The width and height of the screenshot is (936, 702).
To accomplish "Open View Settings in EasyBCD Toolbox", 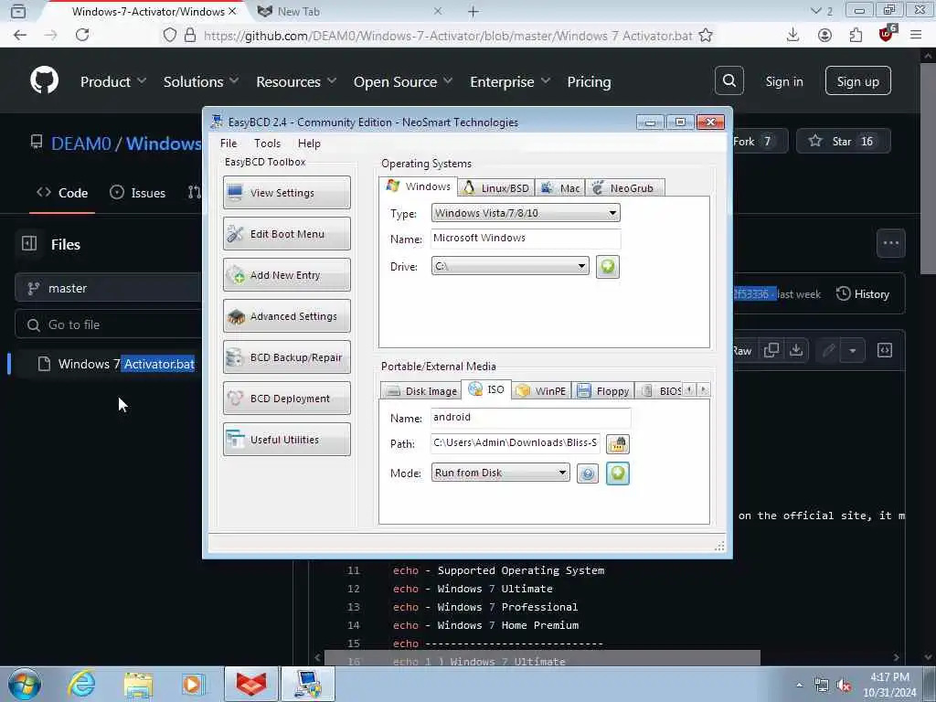I will tap(286, 192).
